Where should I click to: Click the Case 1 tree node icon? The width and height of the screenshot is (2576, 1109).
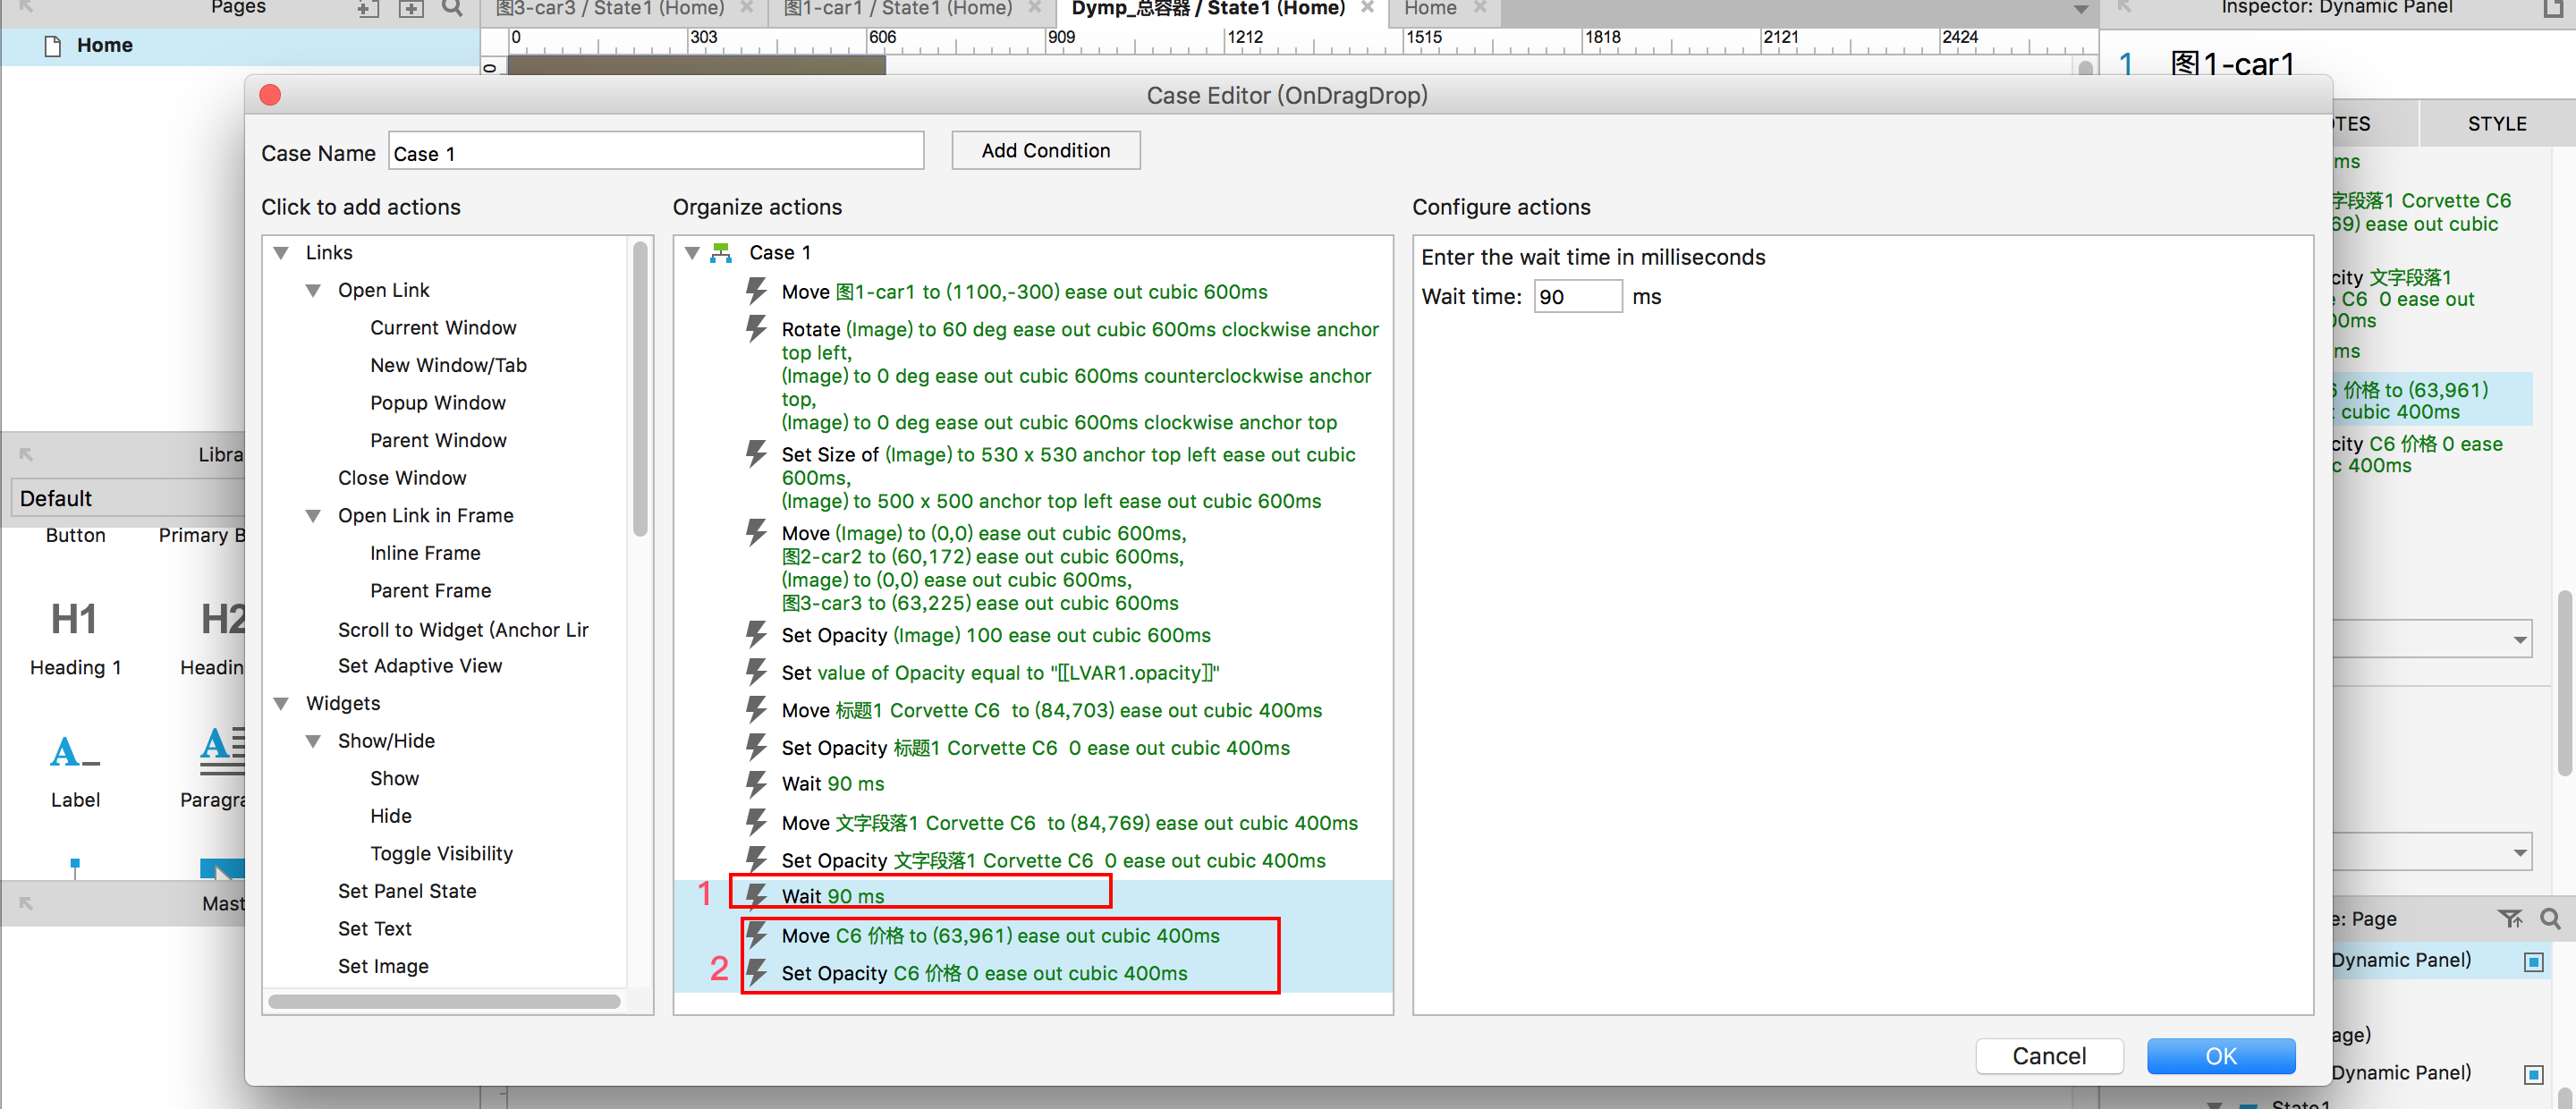point(721,253)
